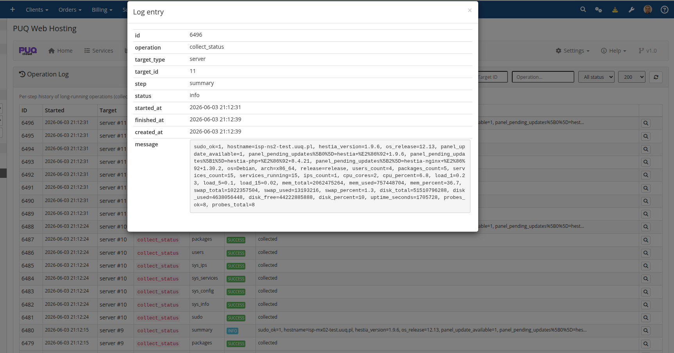This screenshot has height=353, width=674.
Task: Click the search icon in top bar
Action: point(583,9)
